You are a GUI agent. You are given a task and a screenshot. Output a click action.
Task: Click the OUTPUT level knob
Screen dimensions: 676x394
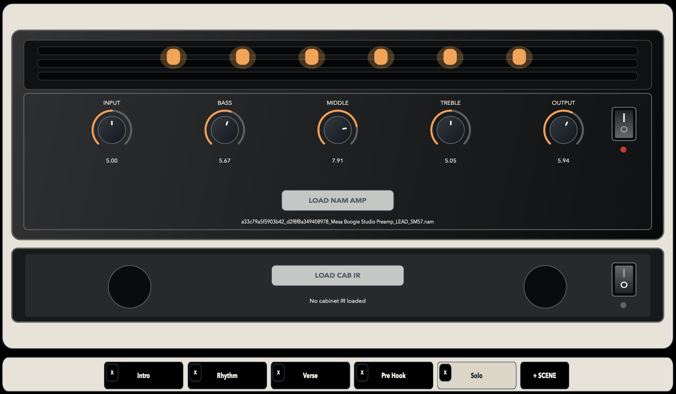pyautogui.click(x=564, y=129)
